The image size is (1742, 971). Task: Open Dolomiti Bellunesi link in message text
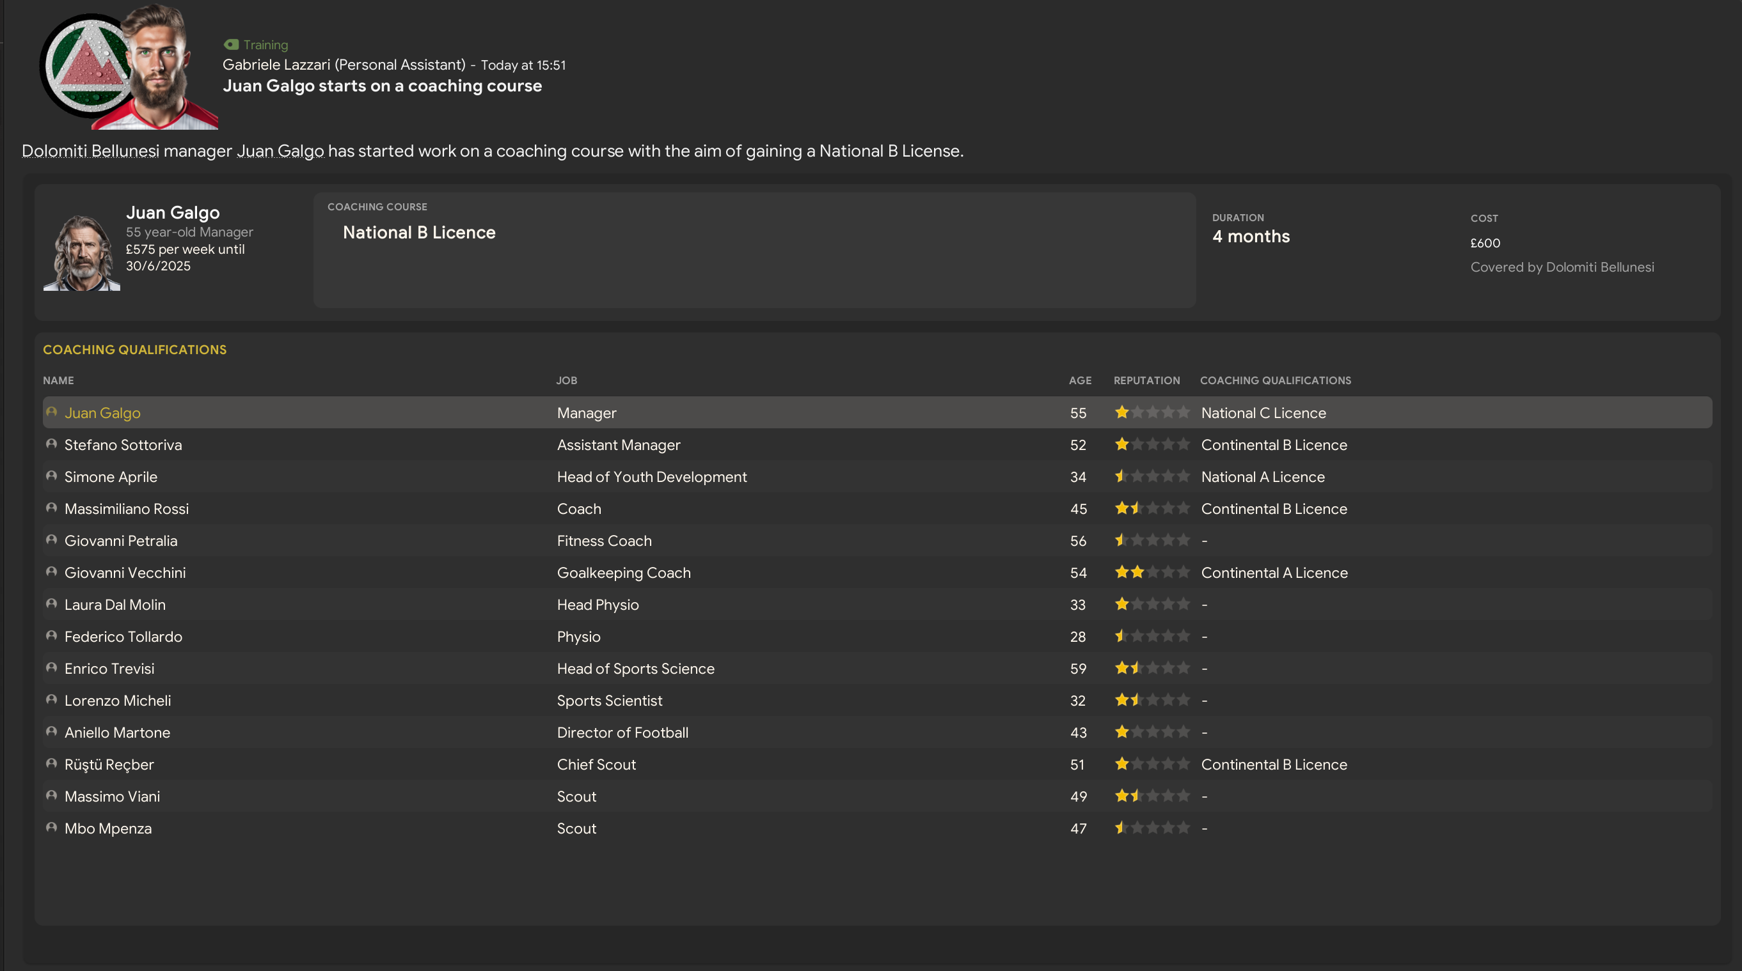click(90, 151)
